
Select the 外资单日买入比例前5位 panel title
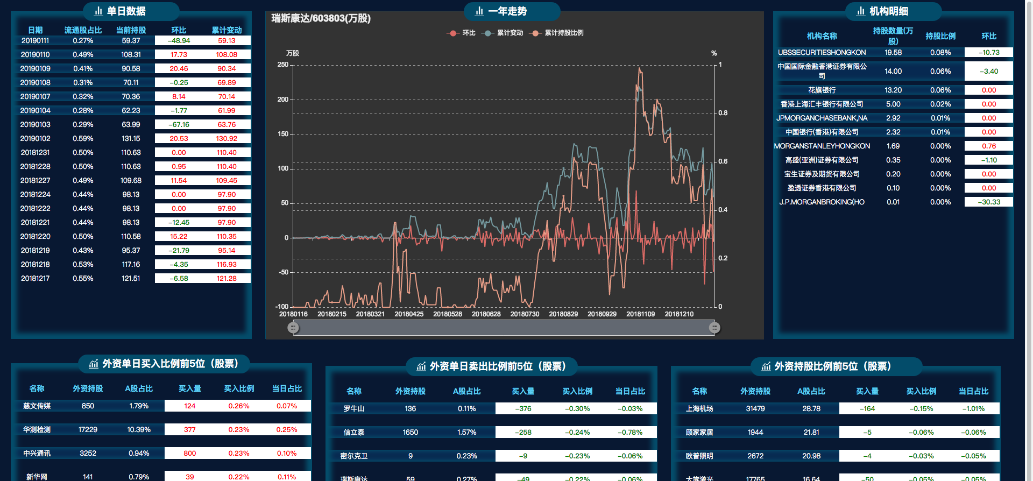click(170, 364)
